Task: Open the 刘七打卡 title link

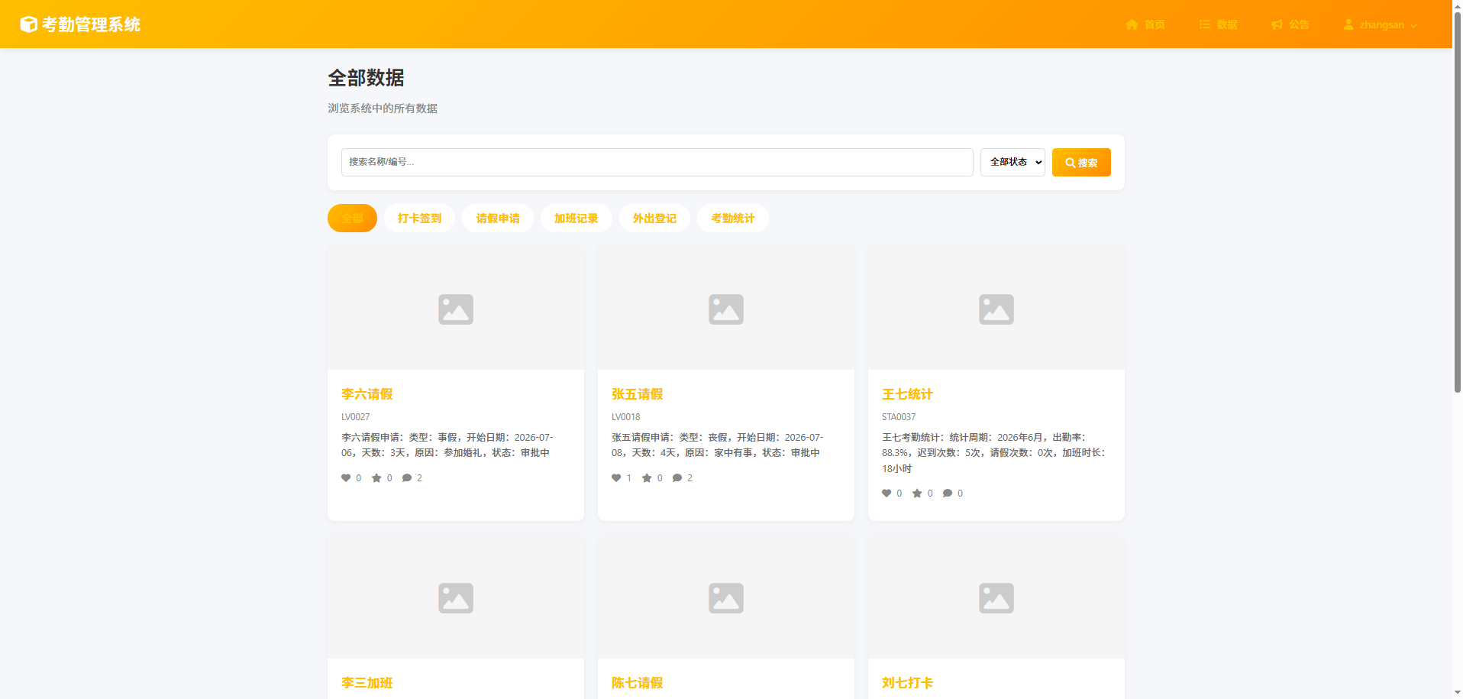Action: coord(907,683)
